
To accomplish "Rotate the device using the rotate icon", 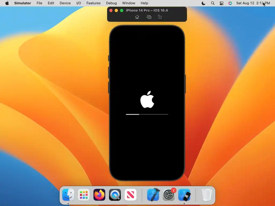I will pyautogui.click(x=160, y=17).
